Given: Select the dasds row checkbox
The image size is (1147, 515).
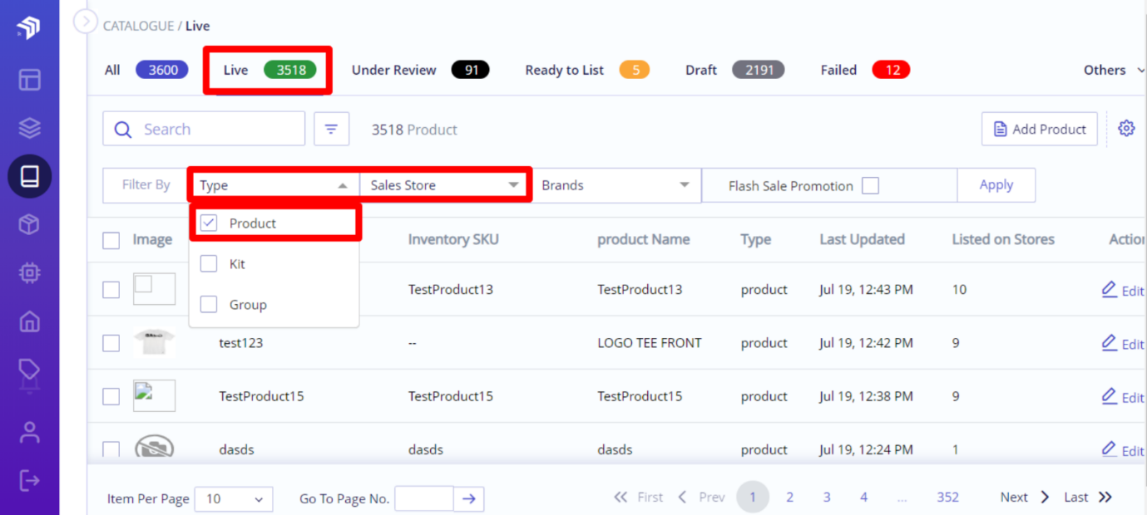Looking at the screenshot, I should pos(111,449).
